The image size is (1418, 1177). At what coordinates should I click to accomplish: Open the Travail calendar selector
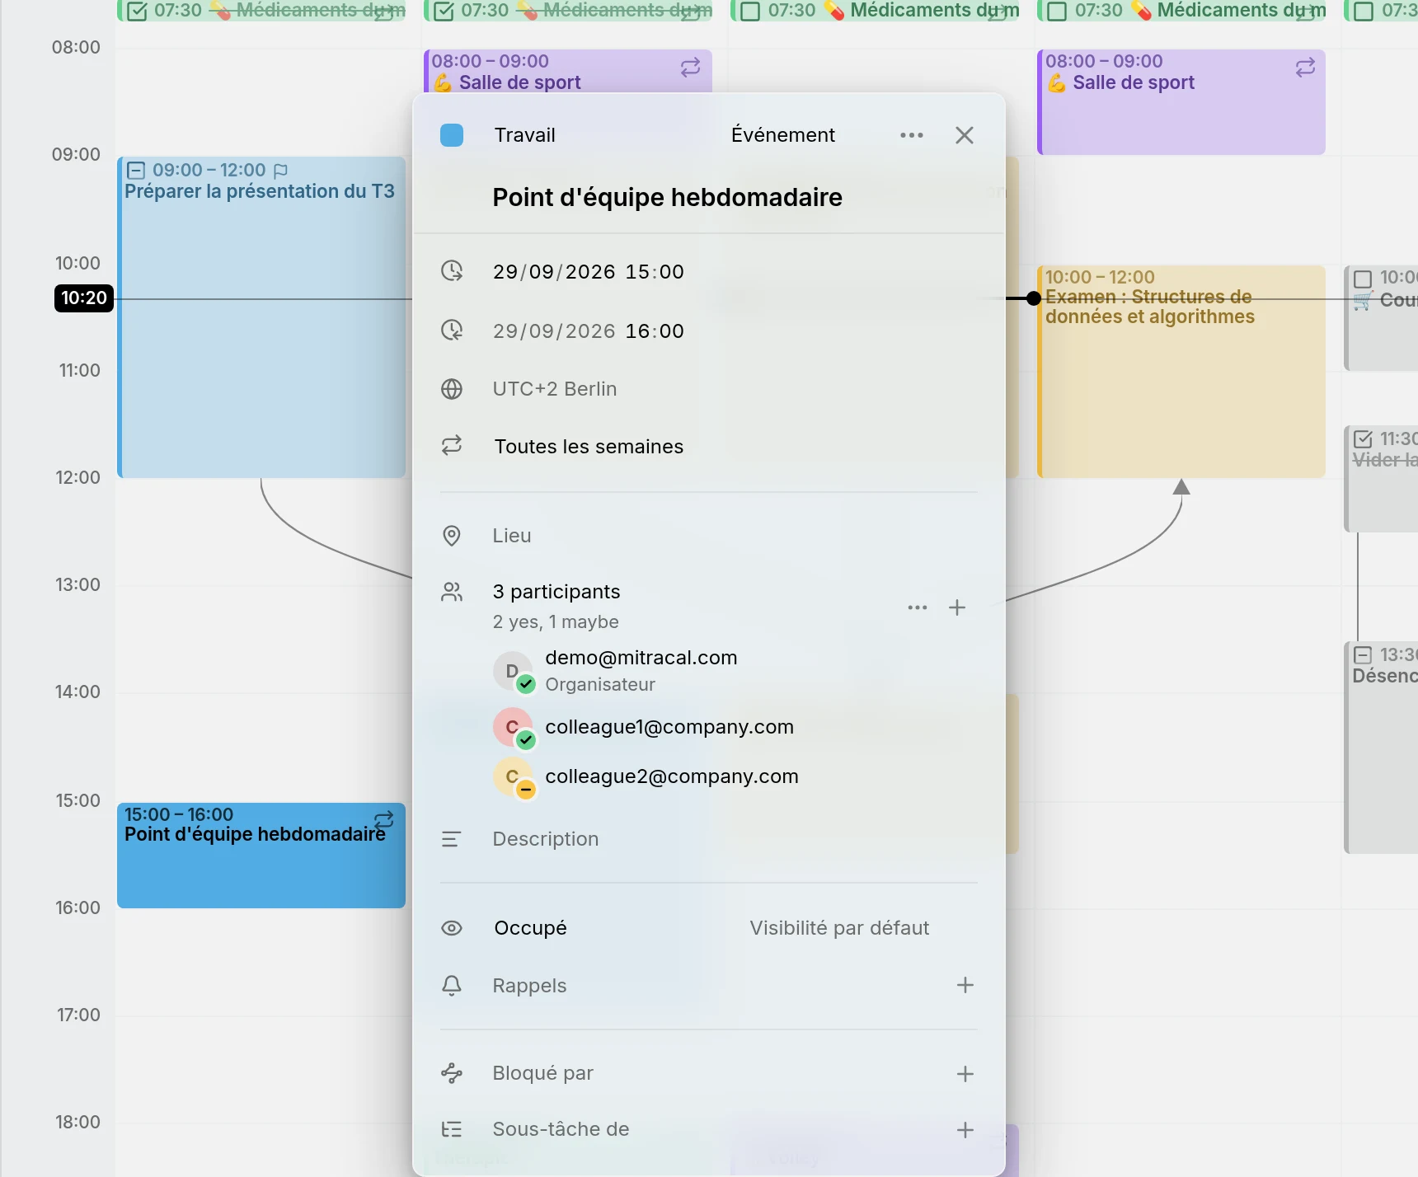[524, 135]
